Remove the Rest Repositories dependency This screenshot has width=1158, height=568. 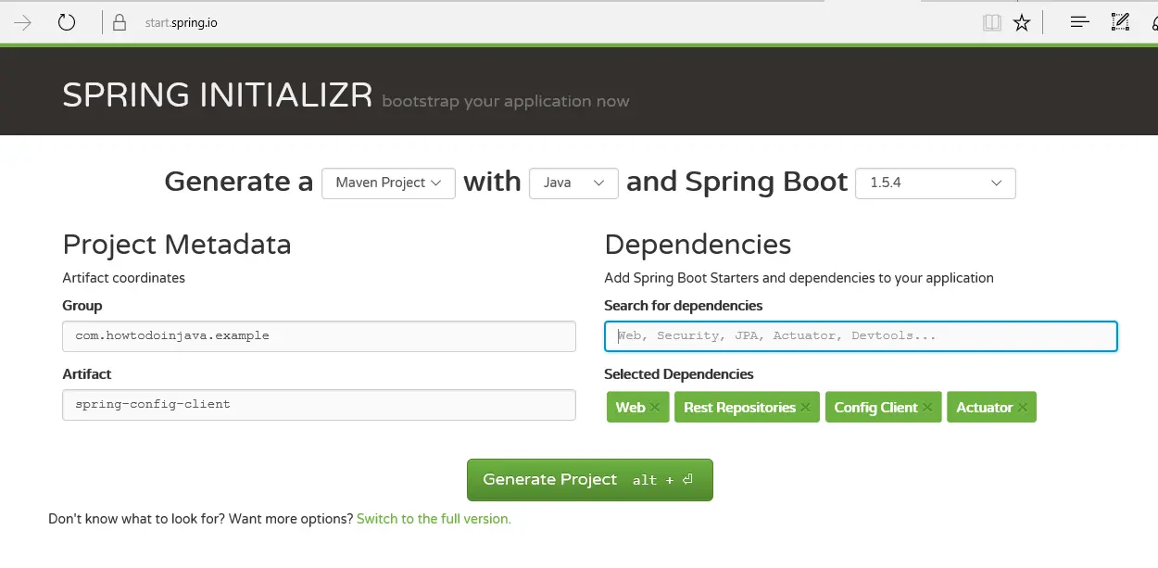point(805,407)
